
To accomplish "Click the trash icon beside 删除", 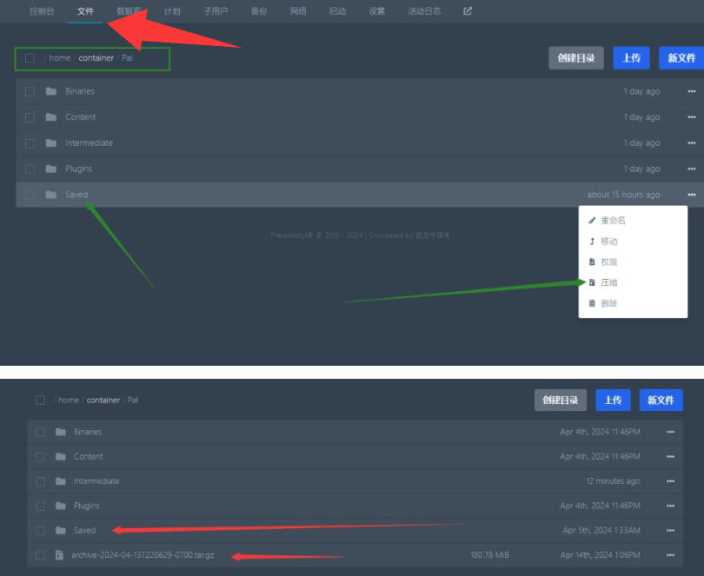I will click(592, 303).
